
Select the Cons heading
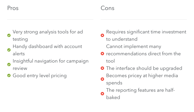(107, 8)
